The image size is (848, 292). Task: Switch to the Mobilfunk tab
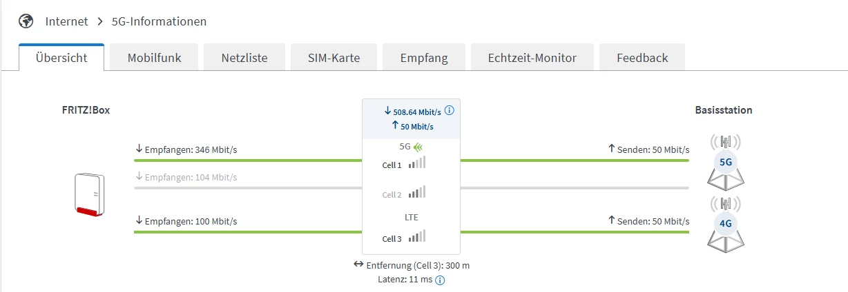point(154,58)
